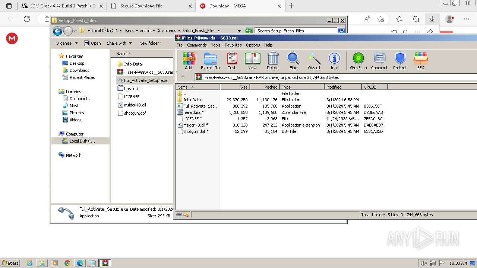Screen dimensions: 477x268
Task: Switch to IDM Crack browser tab
Action: coord(62,6)
